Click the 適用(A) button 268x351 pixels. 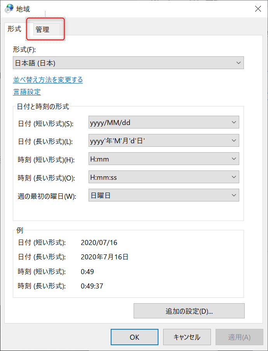coord(239,337)
